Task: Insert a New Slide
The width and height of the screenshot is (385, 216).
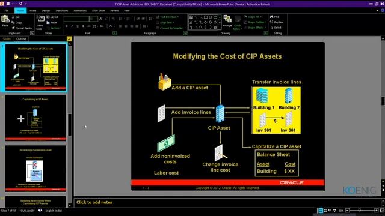Action: coord(40,22)
